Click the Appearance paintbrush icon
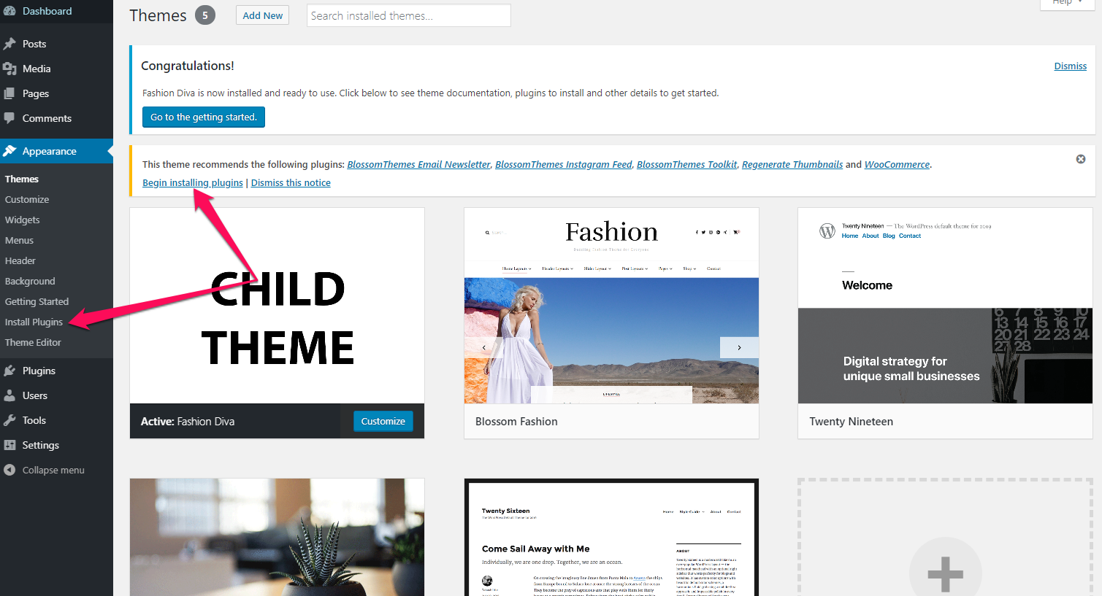This screenshot has height=596, width=1102. [x=9, y=151]
